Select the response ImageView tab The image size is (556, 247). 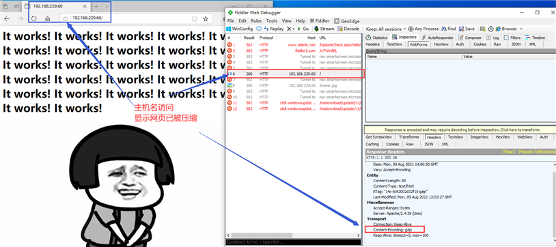click(x=479, y=137)
